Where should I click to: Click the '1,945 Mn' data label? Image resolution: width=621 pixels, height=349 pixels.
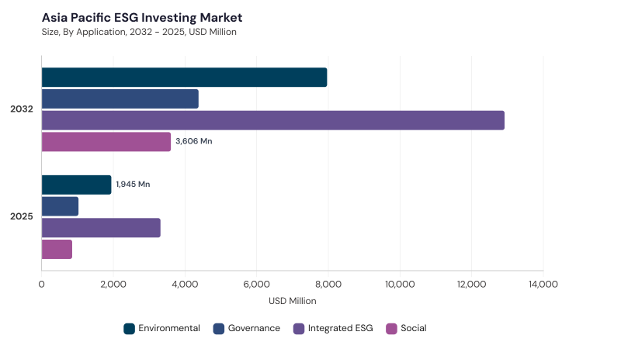pos(133,185)
